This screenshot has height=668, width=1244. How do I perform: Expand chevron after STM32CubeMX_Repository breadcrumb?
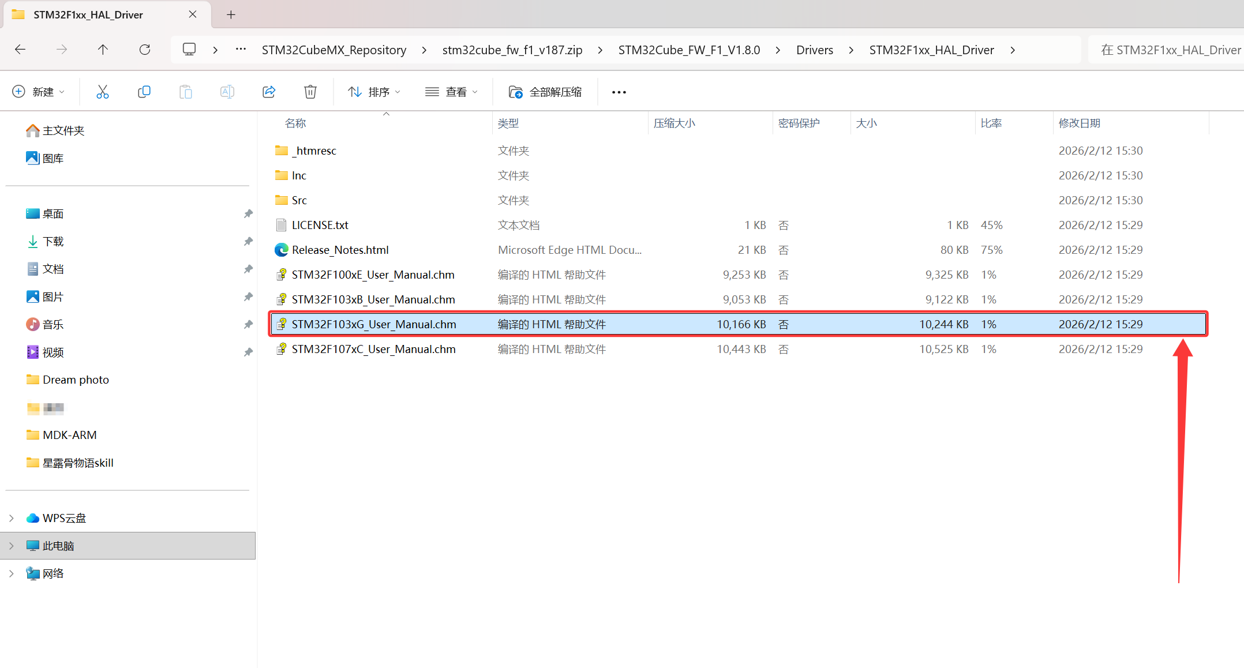[x=425, y=50]
